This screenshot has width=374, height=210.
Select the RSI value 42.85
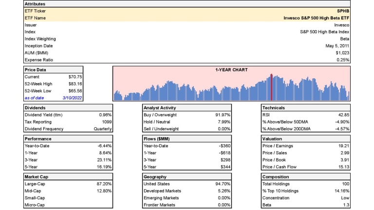pyautogui.click(x=344, y=115)
